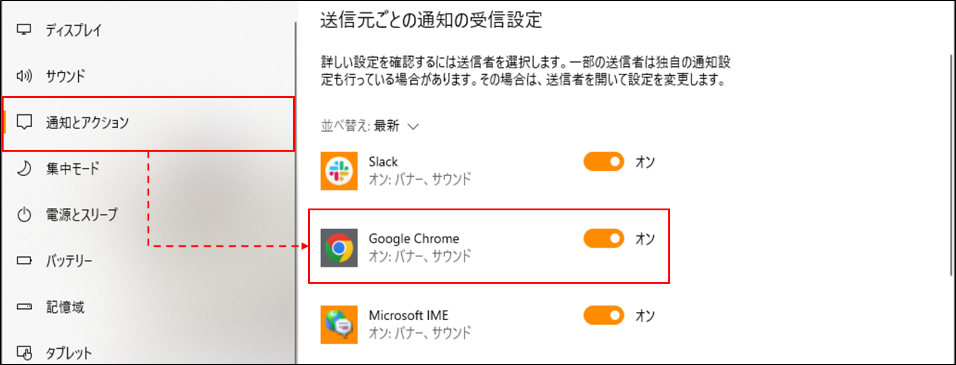This screenshot has height=365, width=956.
Task: Open the 通知とアクション settings page
Action: [x=148, y=122]
